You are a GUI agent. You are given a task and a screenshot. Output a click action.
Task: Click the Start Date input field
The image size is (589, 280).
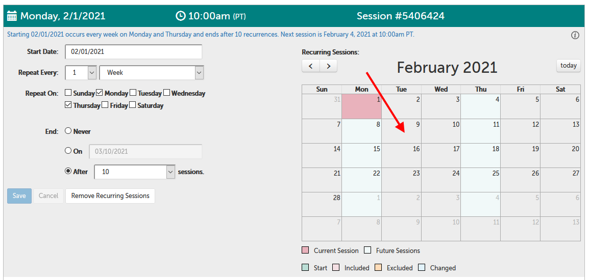(x=133, y=51)
